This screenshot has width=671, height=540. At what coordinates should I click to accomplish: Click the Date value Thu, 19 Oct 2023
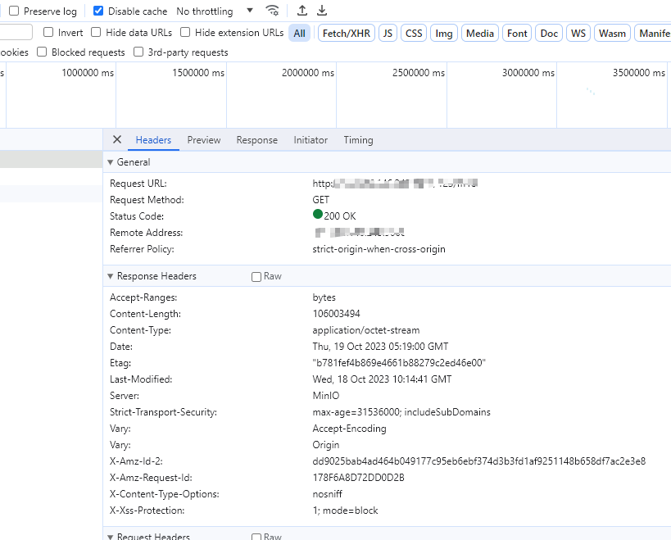[380, 346]
